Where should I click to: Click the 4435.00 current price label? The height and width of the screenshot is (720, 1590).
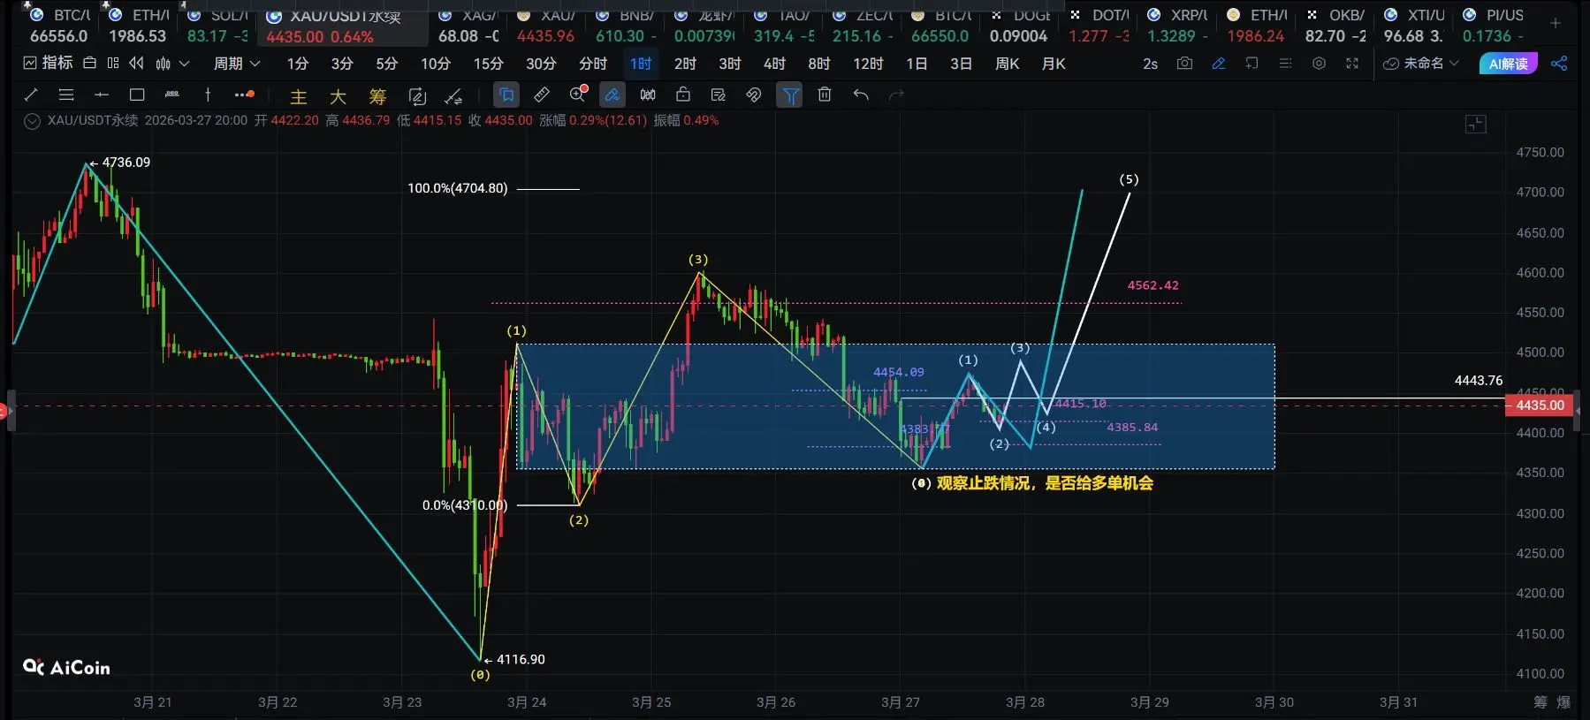point(1541,405)
